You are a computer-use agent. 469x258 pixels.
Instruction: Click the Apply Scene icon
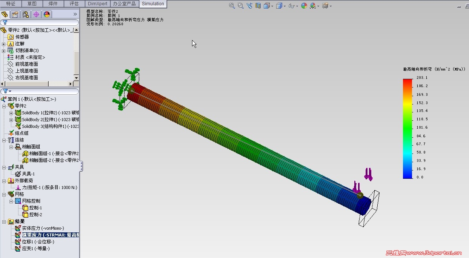[313, 6]
